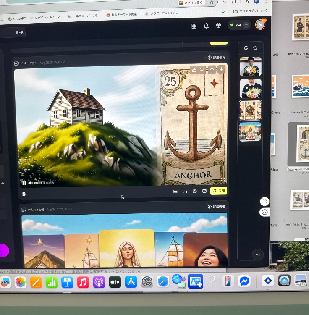Play the Aug 24 text-generated video preview
This screenshot has height=315, width=309.
(125, 240)
